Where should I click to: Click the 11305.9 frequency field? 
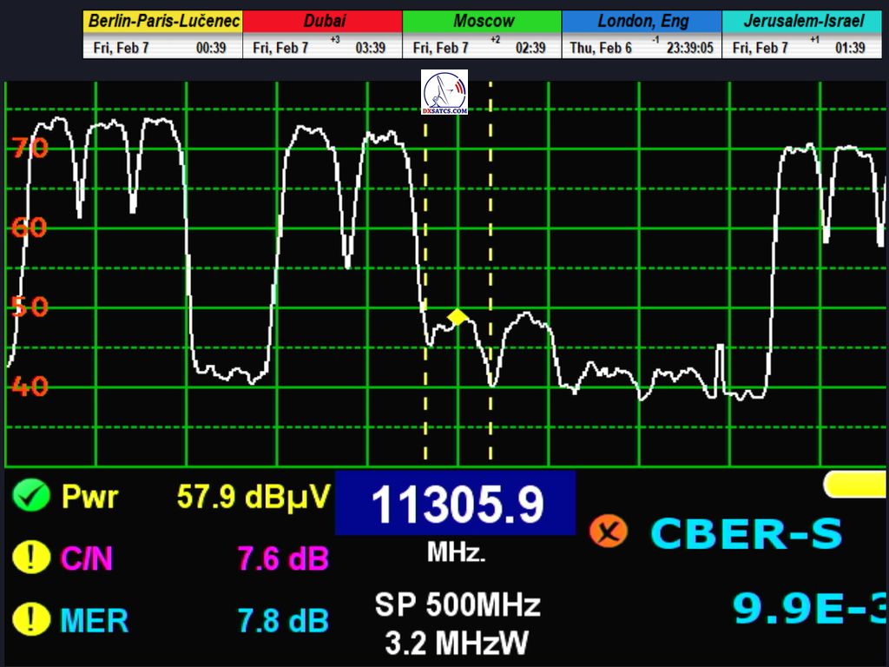coord(456,504)
